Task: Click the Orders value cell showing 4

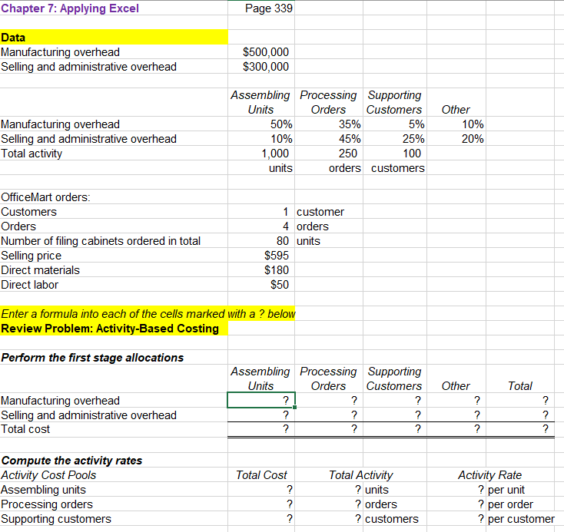Action: tap(261, 226)
